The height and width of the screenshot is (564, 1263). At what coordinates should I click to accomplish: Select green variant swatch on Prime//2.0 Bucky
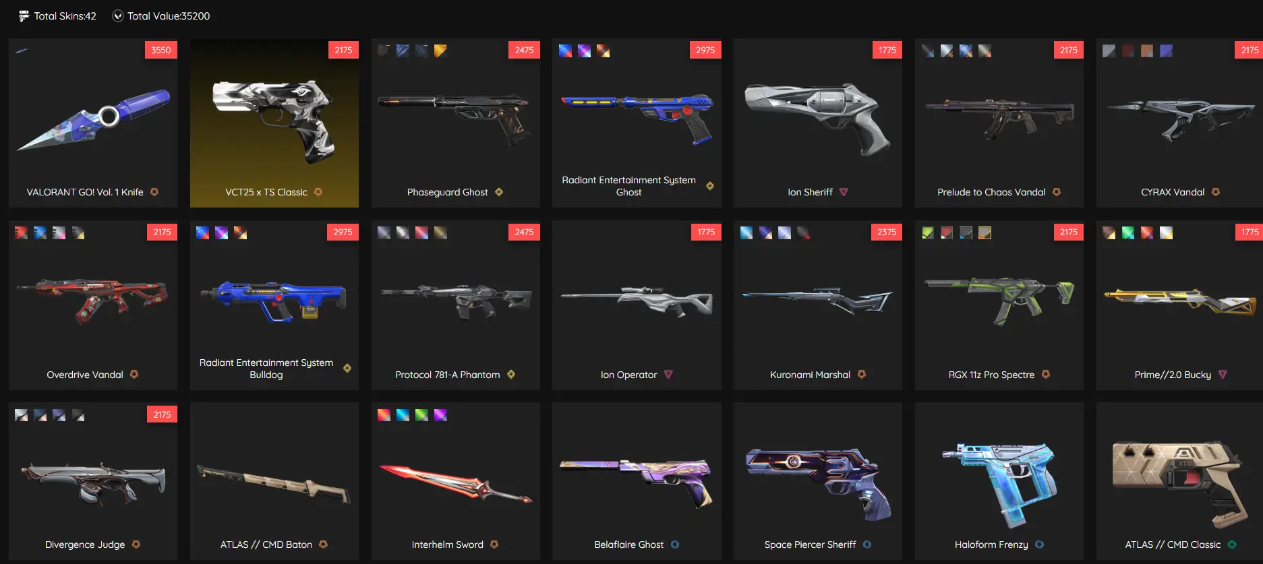point(1128,233)
